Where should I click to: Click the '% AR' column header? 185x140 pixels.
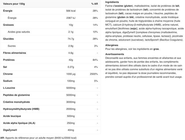pyautogui.click(x=94, y=4)
